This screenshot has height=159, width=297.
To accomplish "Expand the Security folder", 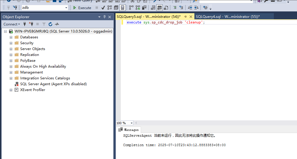I will pyautogui.click(x=11, y=43).
